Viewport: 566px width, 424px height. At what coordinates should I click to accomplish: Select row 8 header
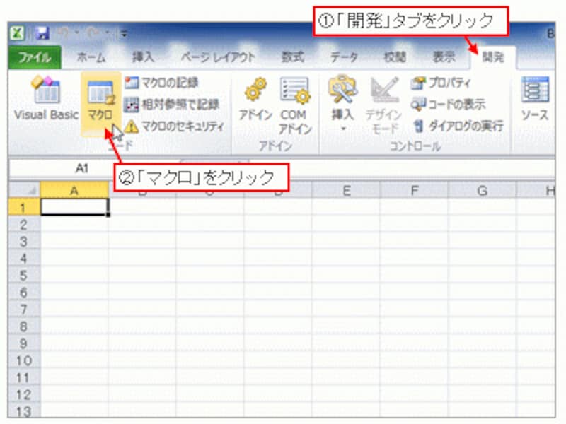24,326
